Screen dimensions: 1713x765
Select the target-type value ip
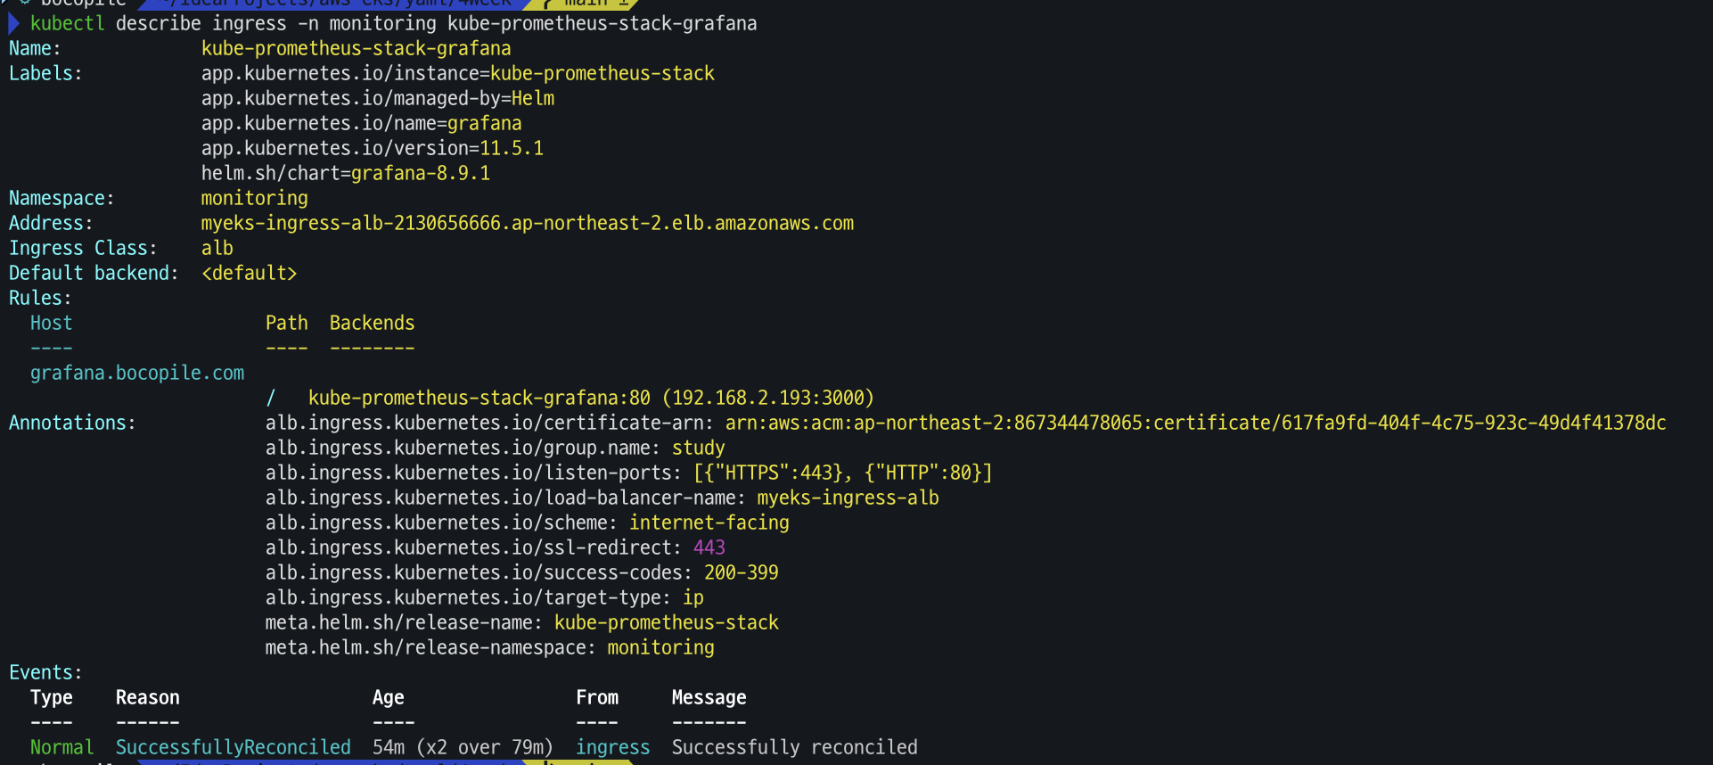pyautogui.click(x=693, y=597)
